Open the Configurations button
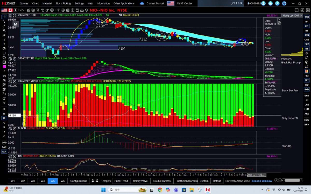Image resolution: width=311 pixels, height=194 pixels. coord(79,181)
